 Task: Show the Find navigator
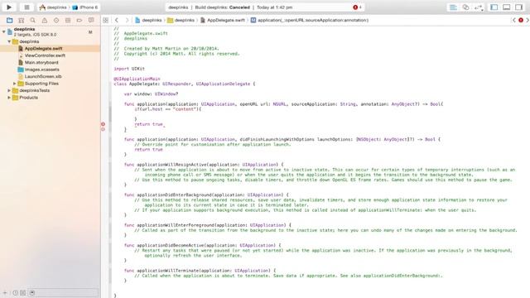coord(33,20)
